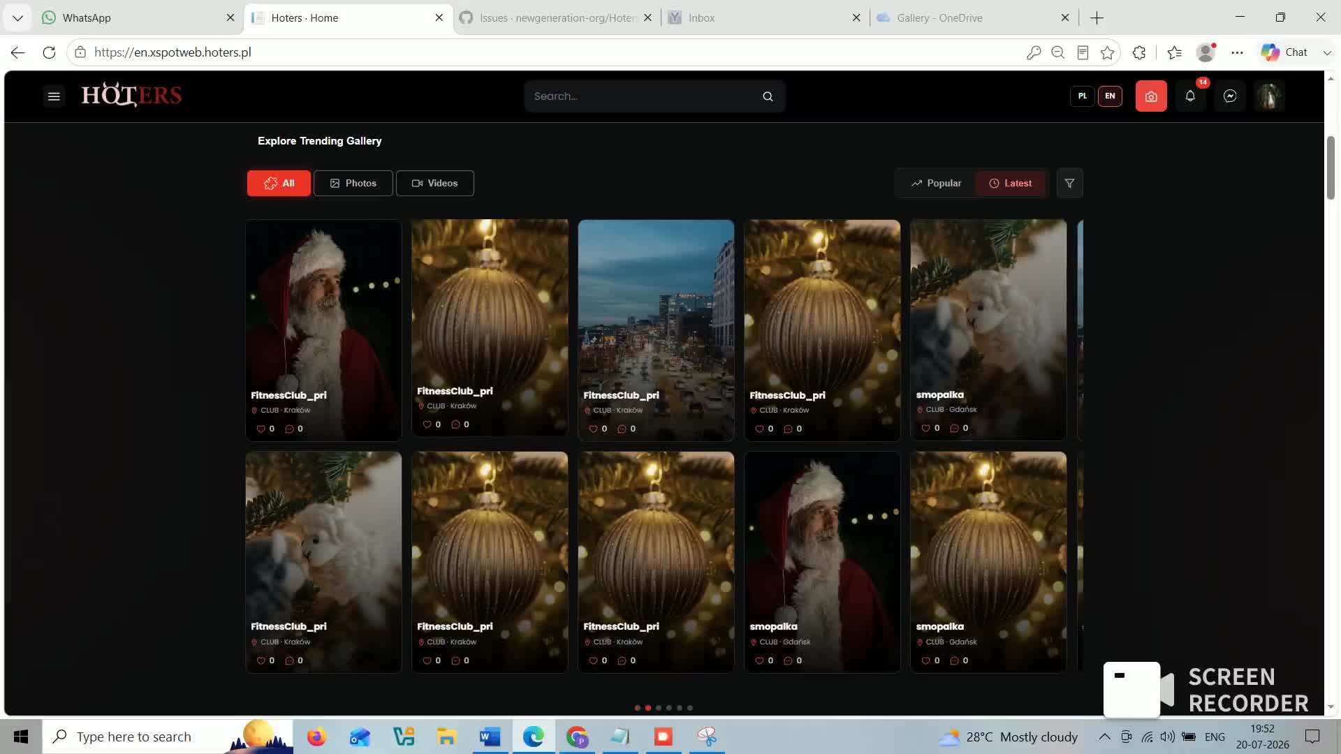This screenshot has height=754, width=1341.
Task: Click the Hoters logo
Action: pyautogui.click(x=131, y=95)
